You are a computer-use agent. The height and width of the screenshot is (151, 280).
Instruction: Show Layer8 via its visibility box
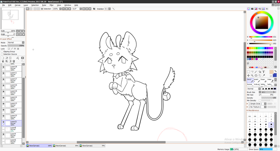tap(3, 128)
